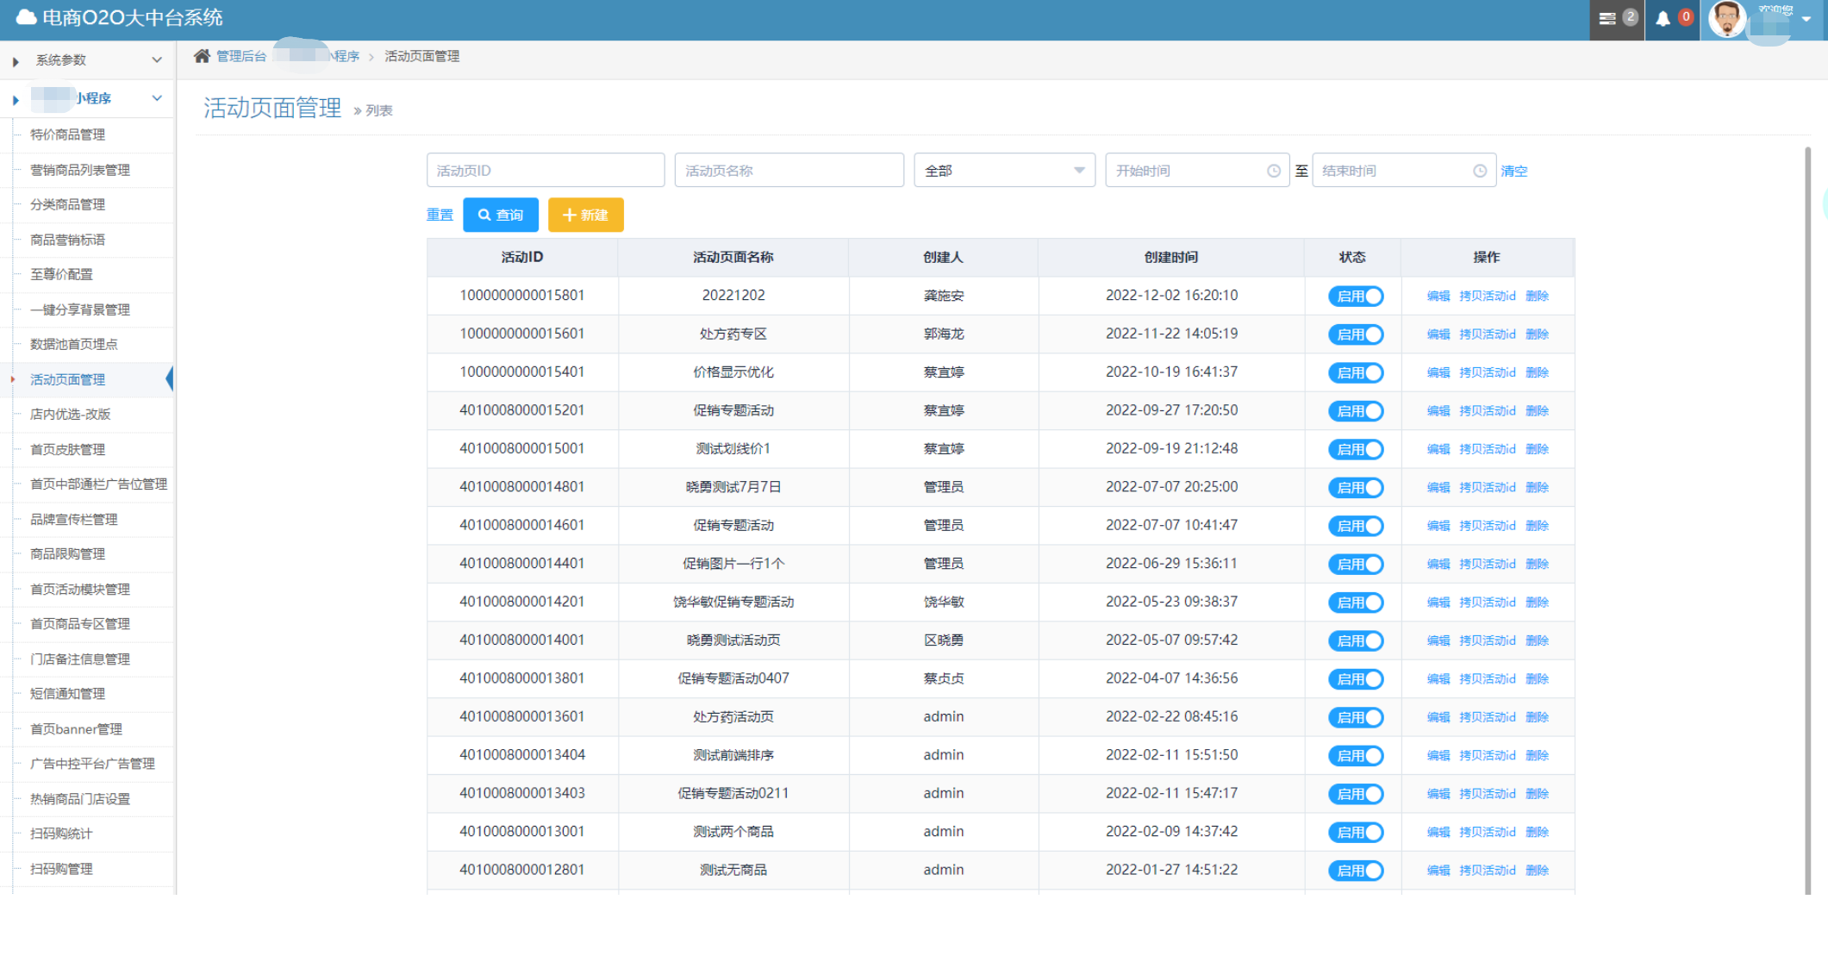Screen dimensions: 1828x962
Task: Click activity ID 1000000000015801 cell
Action: coord(522,296)
